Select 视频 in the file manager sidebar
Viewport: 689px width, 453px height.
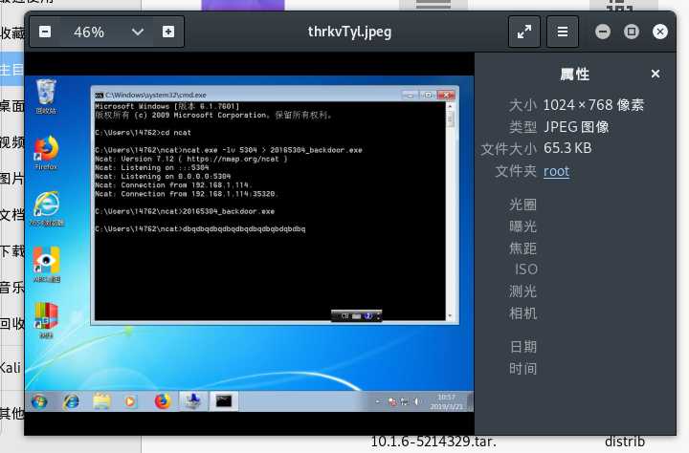[11, 142]
